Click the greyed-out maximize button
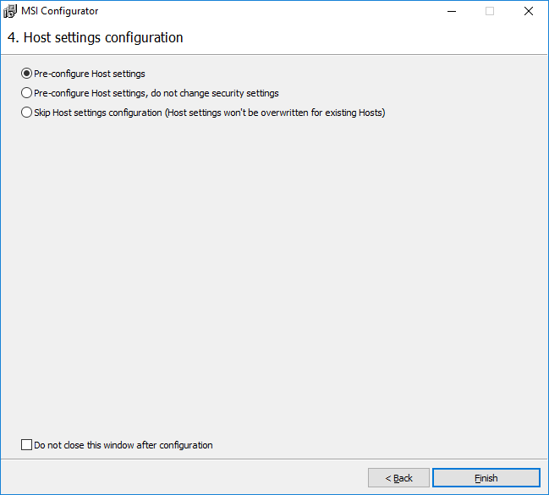The height and width of the screenshot is (495, 549). click(x=489, y=11)
